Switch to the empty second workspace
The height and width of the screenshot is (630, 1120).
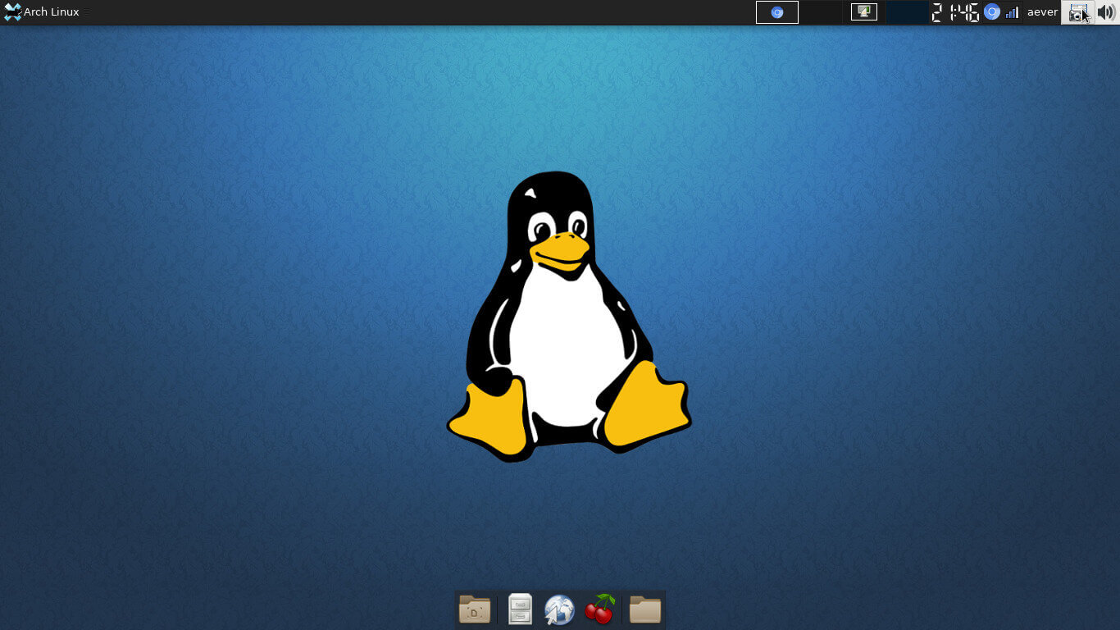tap(821, 12)
